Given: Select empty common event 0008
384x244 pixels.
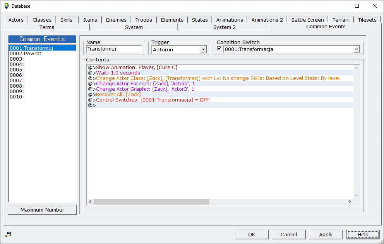Looking at the screenshot, I should point(42,86).
